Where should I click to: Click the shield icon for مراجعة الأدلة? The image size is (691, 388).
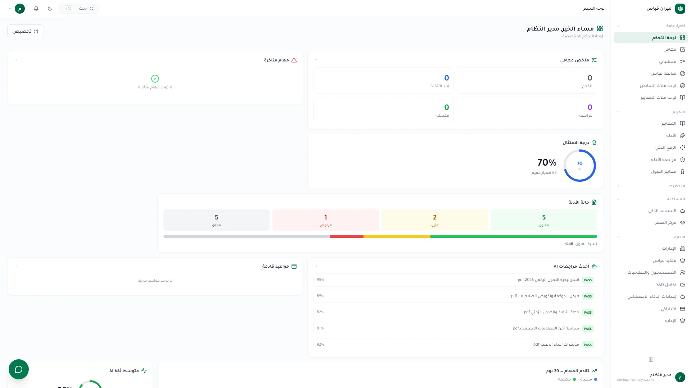click(x=682, y=160)
